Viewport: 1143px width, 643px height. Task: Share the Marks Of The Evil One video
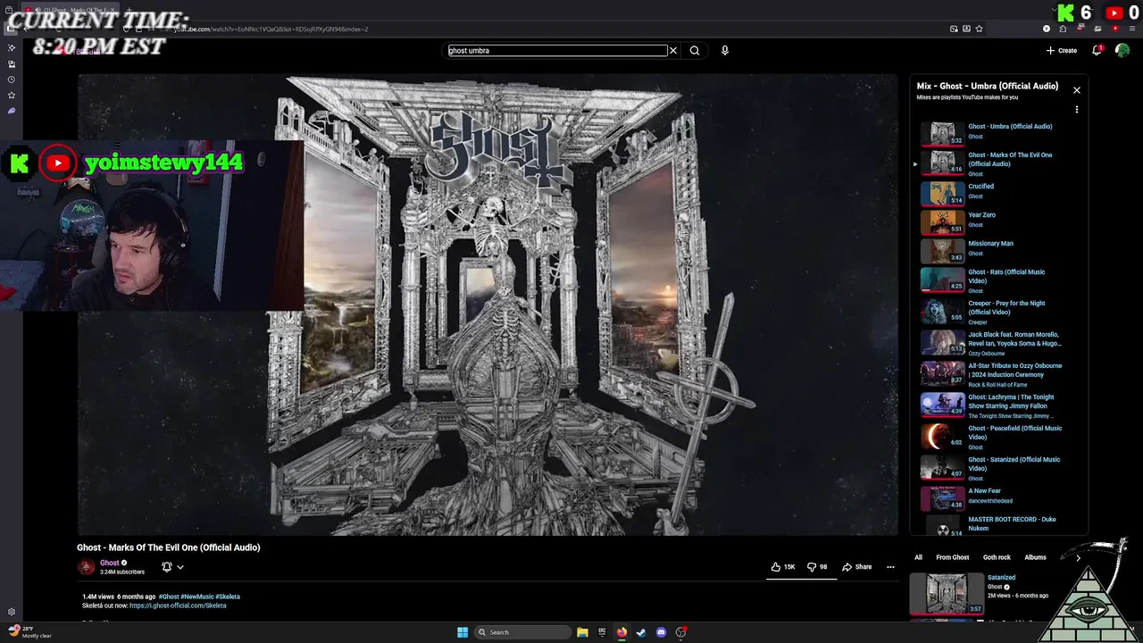(x=856, y=567)
